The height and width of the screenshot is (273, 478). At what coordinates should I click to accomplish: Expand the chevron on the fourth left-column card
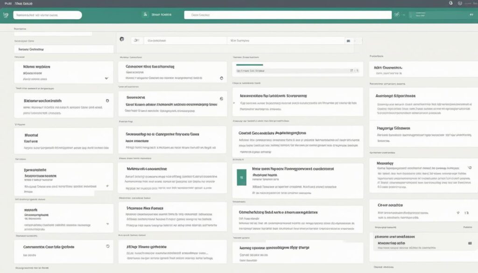107,185
